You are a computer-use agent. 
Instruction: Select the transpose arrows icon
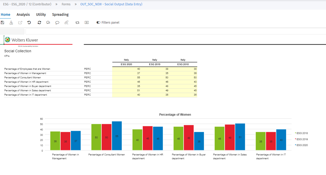click(x=77, y=22)
